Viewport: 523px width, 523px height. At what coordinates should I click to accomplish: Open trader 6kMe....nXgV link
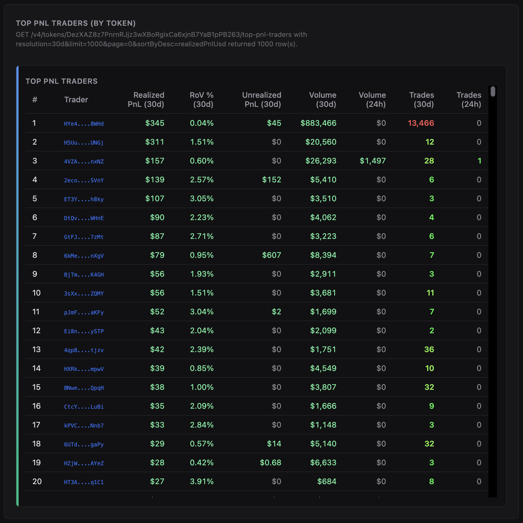pyautogui.click(x=84, y=256)
